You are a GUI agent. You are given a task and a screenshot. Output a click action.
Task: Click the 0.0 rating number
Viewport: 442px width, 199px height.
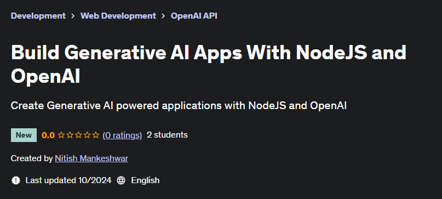[48, 135]
